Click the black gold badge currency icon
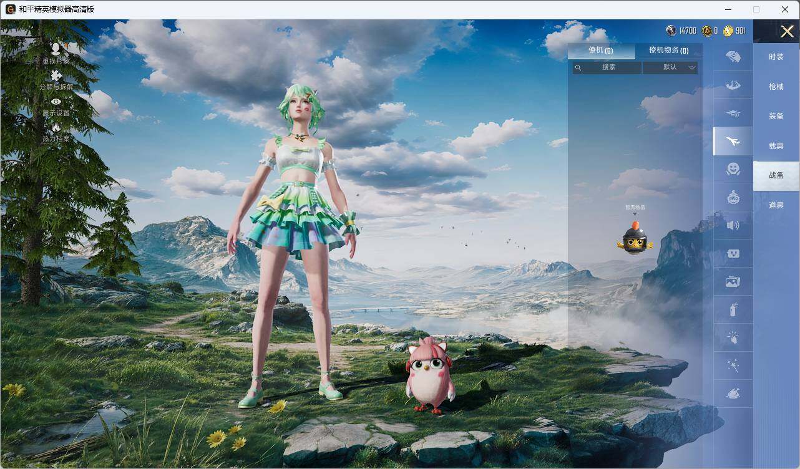800x469 pixels. [706, 31]
